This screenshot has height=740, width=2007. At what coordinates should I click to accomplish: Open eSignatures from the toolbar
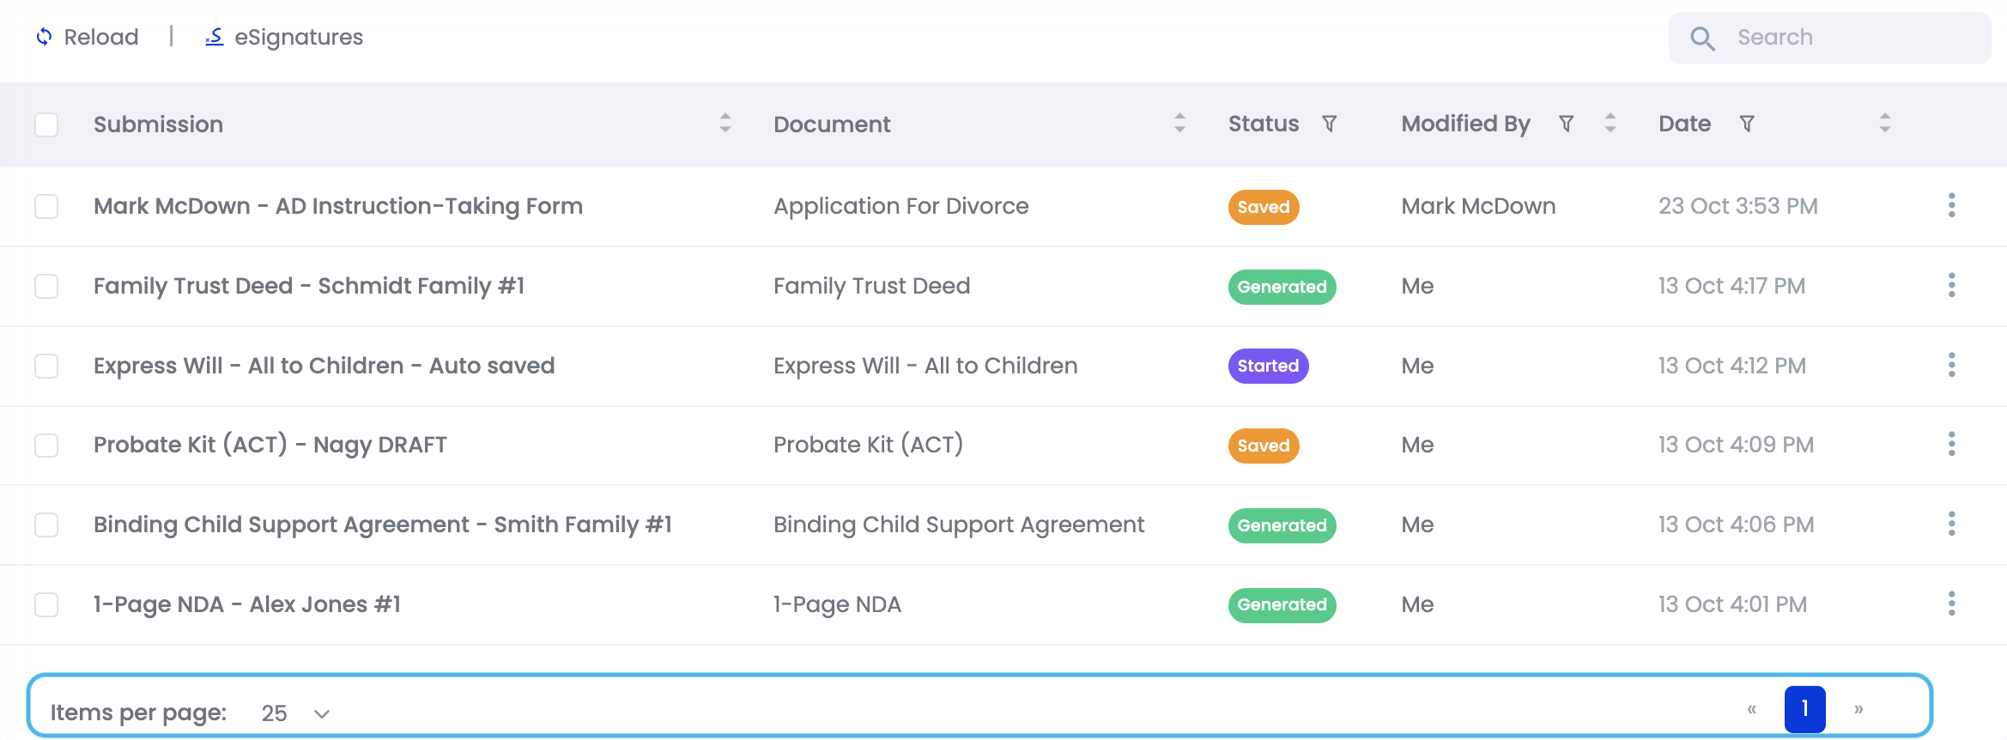(284, 37)
